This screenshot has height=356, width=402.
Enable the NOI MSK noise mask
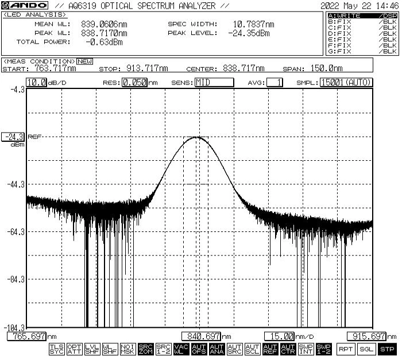[x=127, y=349]
